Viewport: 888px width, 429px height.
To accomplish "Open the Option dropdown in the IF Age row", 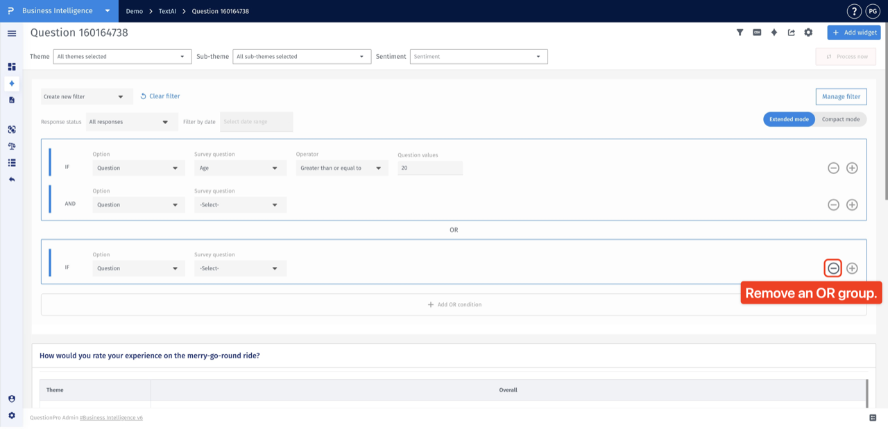I will coord(139,168).
